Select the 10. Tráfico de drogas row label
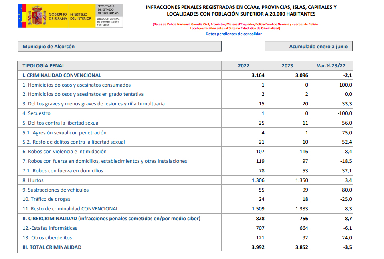The width and height of the screenshot is (384, 259). 46,199
